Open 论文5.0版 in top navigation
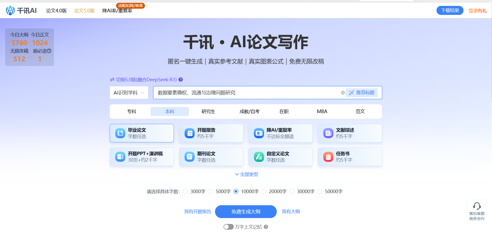 click(84, 11)
